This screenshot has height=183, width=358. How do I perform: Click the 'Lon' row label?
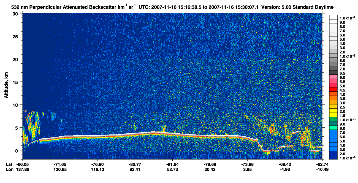9,169
